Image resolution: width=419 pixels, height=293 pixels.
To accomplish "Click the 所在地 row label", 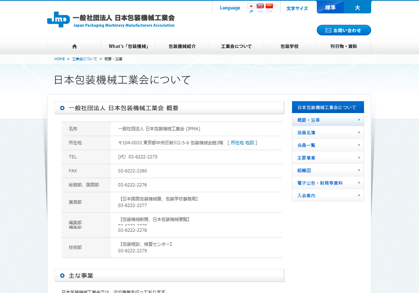I will (75, 143).
